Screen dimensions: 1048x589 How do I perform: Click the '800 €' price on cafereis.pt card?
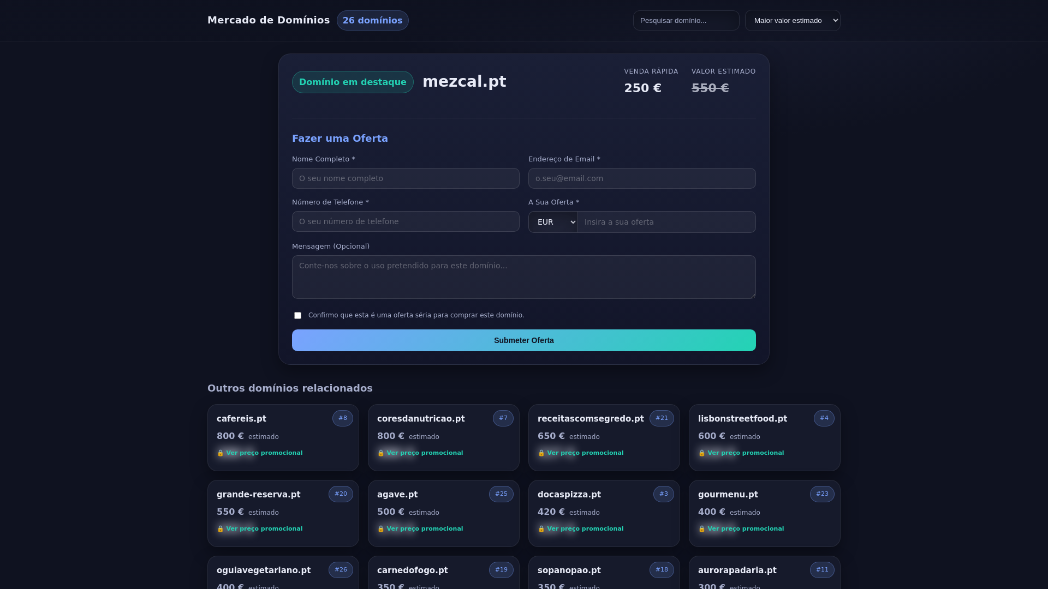click(230, 436)
